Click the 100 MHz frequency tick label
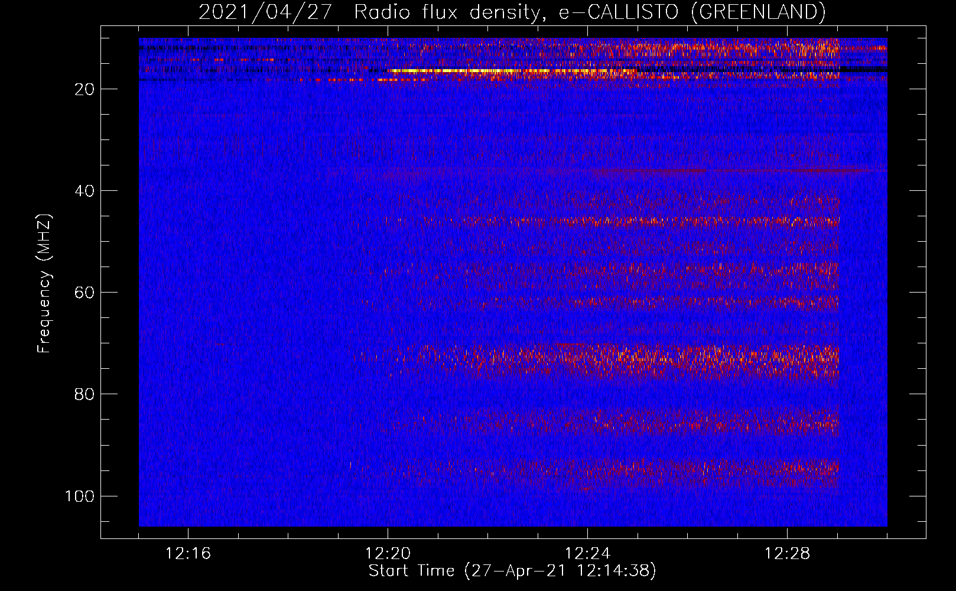The image size is (956, 591). click(x=80, y=496)
